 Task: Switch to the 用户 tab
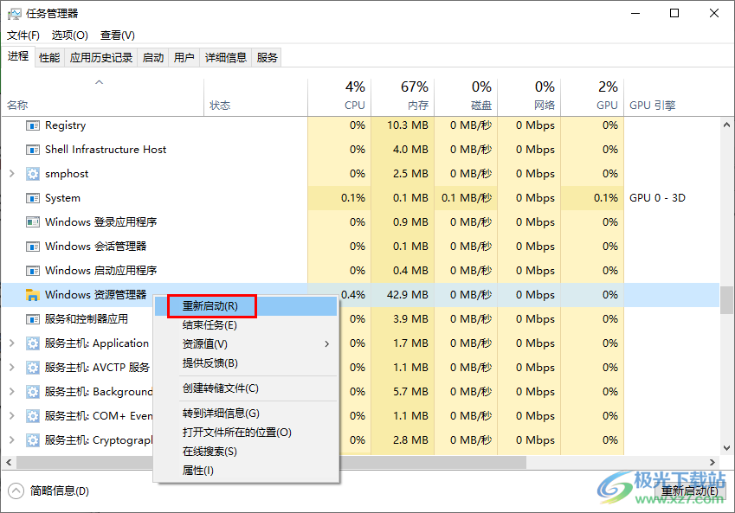(x=184, y=58)
